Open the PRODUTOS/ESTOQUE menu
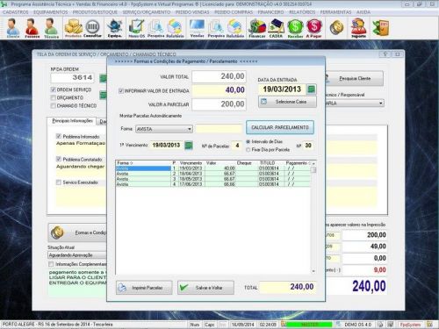The height and width of the screenshot is (329, 439). 95,12
